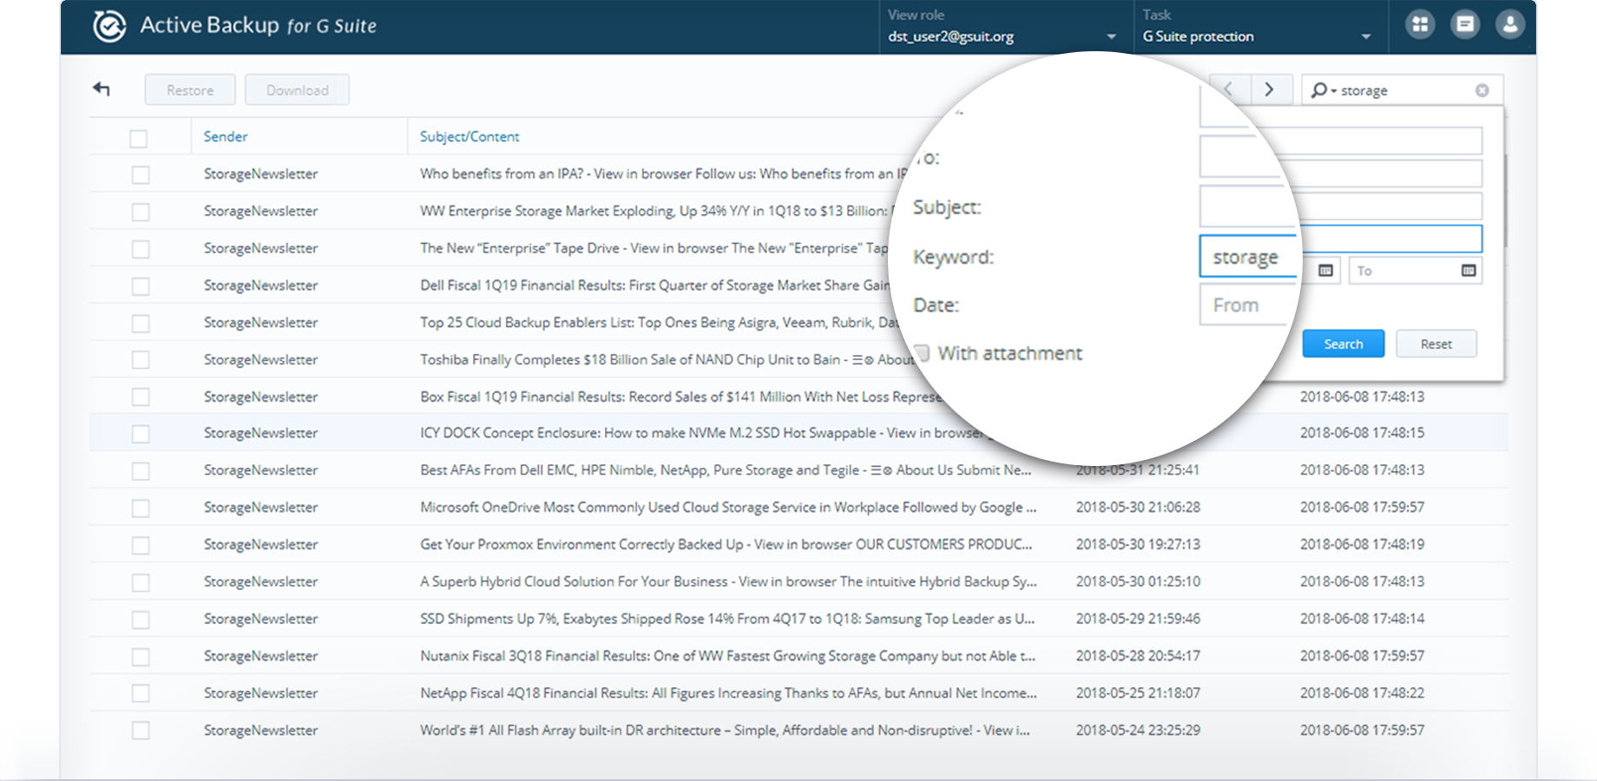
Task: Check the 'ICY DOCK Concept Enclosure' row
Action: click(x=141, y=434)
